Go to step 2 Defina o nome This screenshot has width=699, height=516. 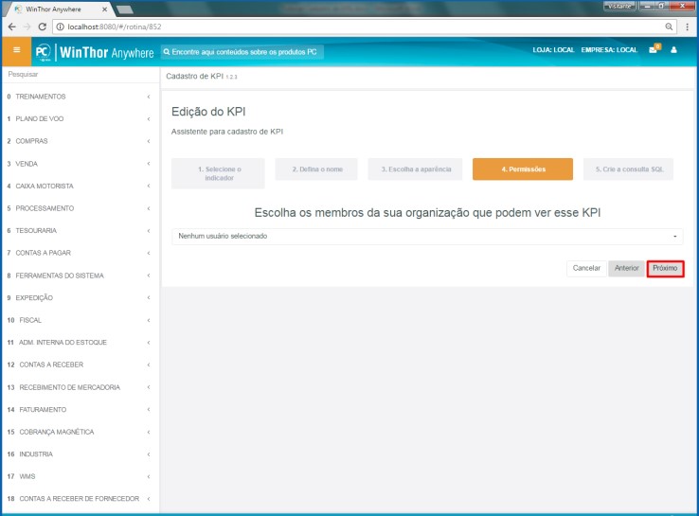pyautogui.click(x=316, y=169)
